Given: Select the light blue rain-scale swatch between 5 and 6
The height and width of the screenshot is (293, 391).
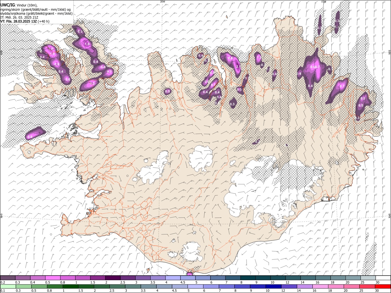Looking at the screenshot, I should 195,287.
